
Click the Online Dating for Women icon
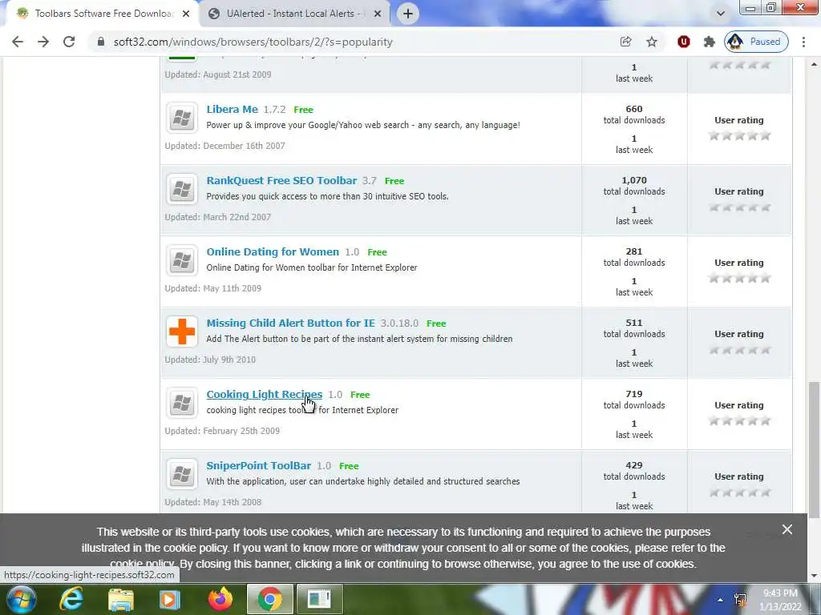pos(182,260)
